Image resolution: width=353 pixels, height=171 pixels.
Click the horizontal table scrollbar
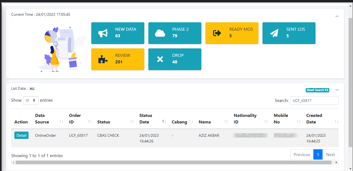click(x=174, y=163)
